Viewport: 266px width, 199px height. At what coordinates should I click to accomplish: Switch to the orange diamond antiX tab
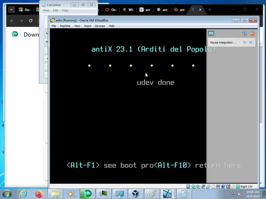179,10
